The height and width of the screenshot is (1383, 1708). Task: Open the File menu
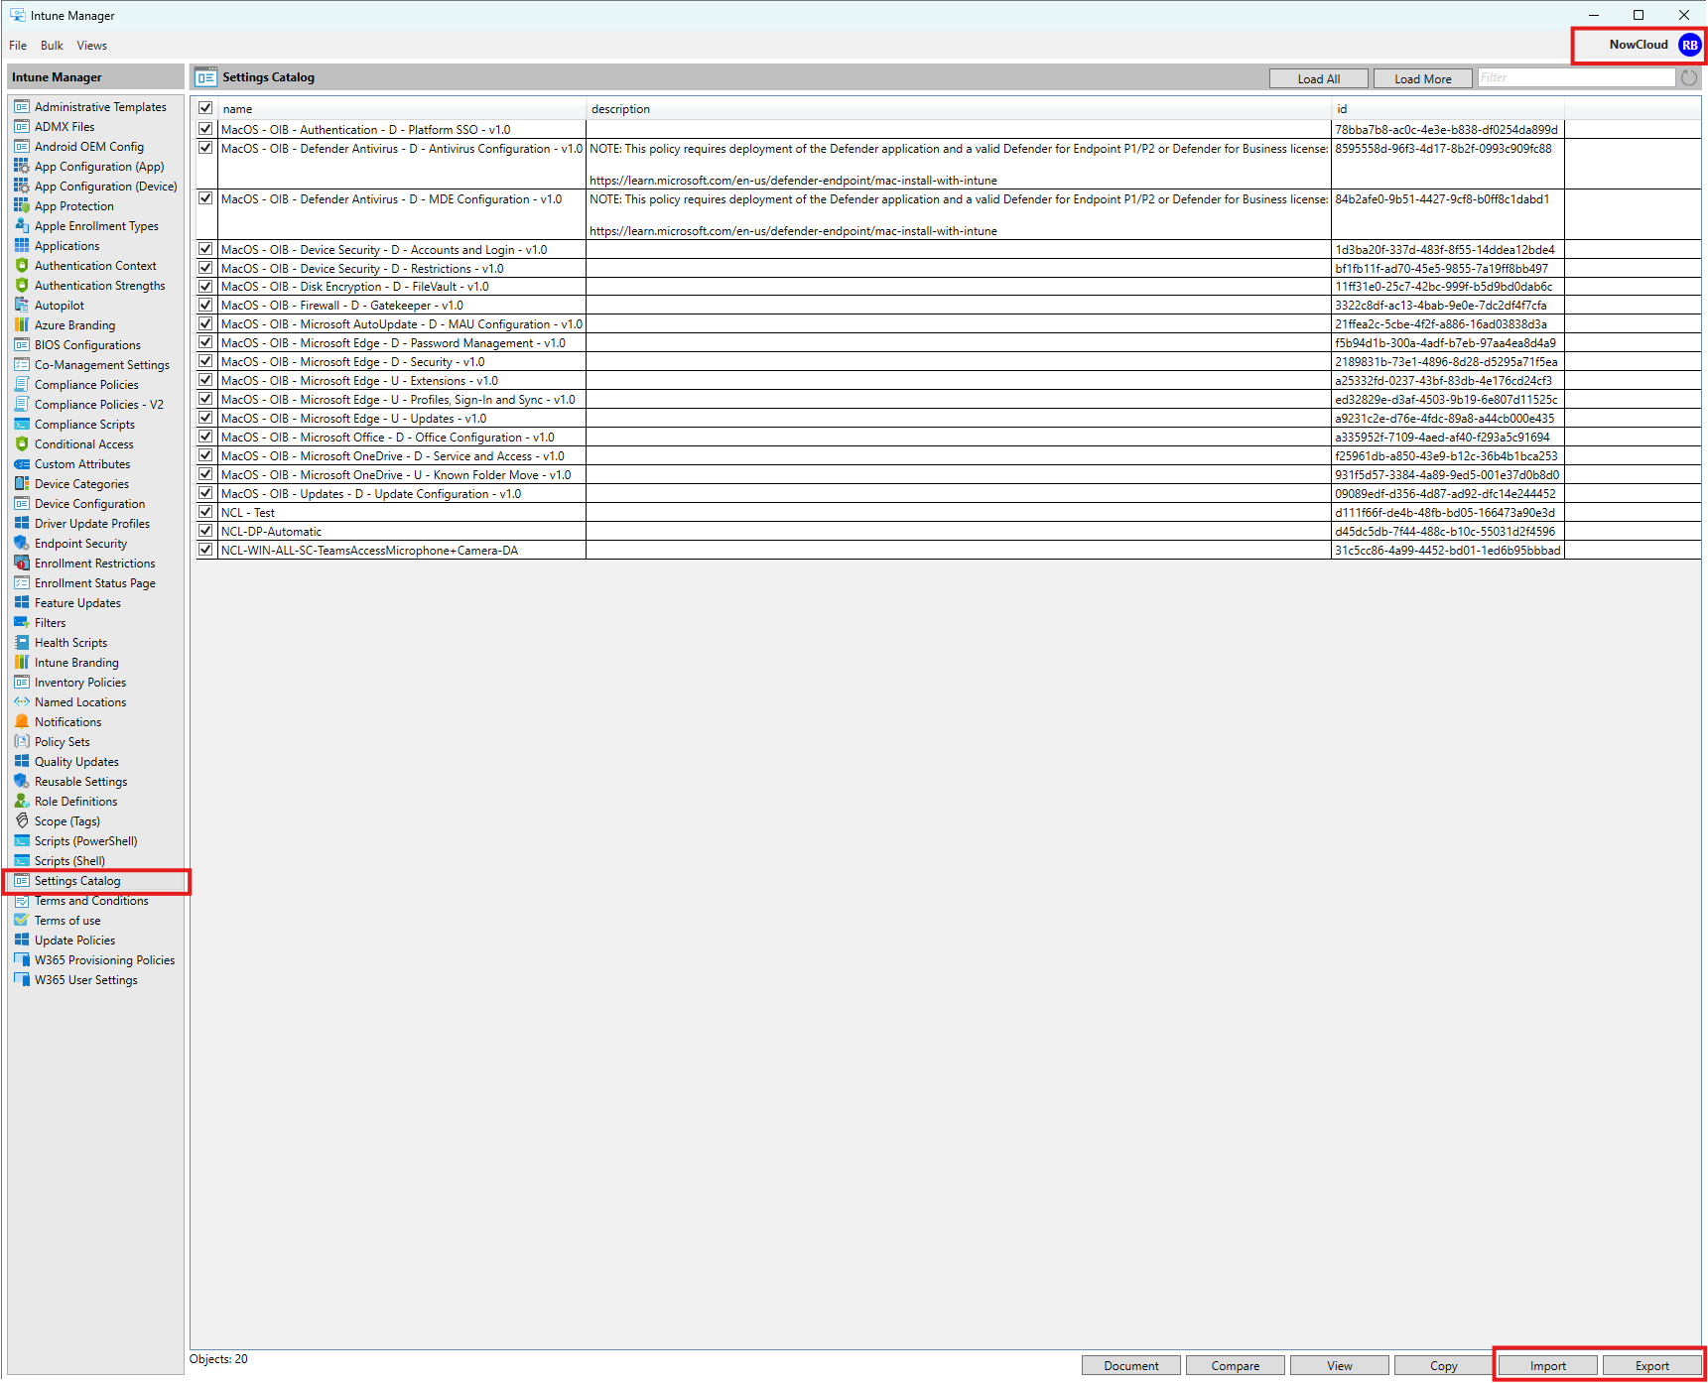[18, 46]
